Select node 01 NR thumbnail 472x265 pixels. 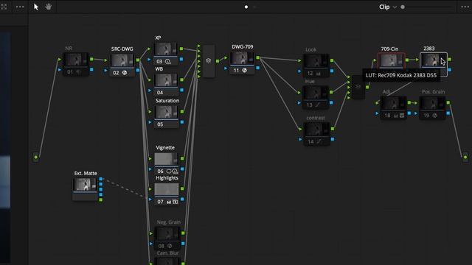tap(75, 60)
